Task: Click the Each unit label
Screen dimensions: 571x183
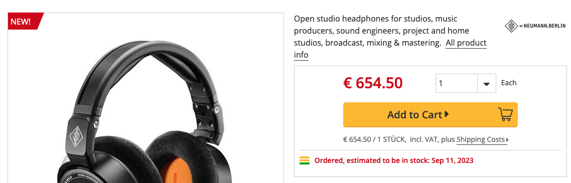Action: point(509,83)
